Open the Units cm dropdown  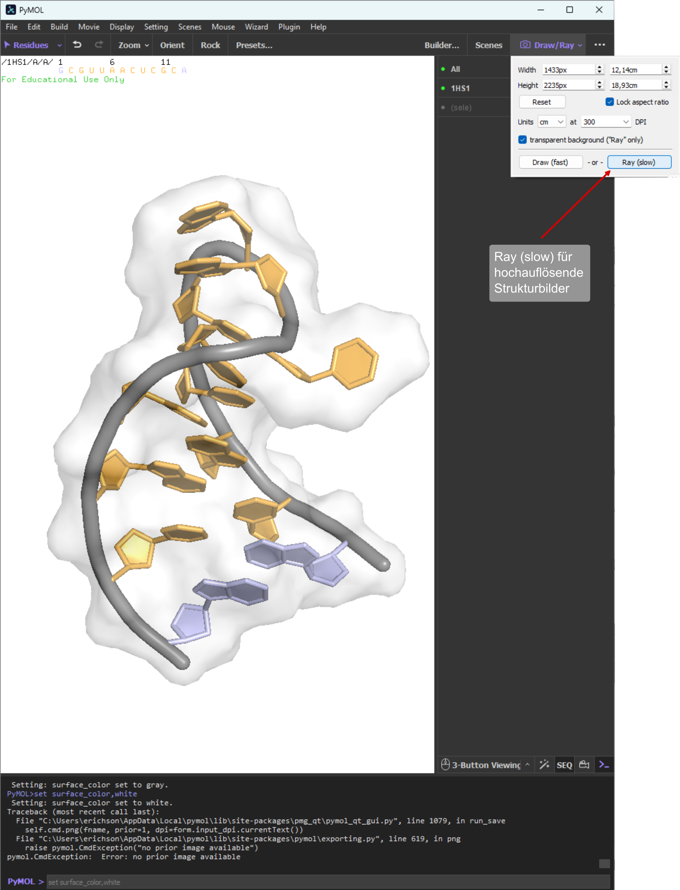coord(551,122)
